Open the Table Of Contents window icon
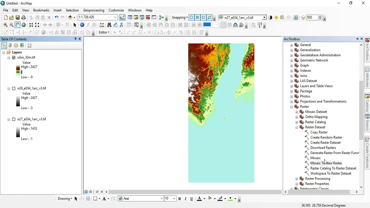 (130, 18)
